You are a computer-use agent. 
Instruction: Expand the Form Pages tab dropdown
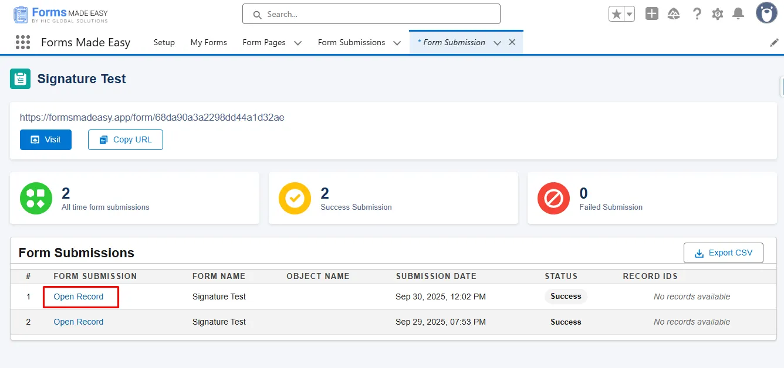point(298,43)
